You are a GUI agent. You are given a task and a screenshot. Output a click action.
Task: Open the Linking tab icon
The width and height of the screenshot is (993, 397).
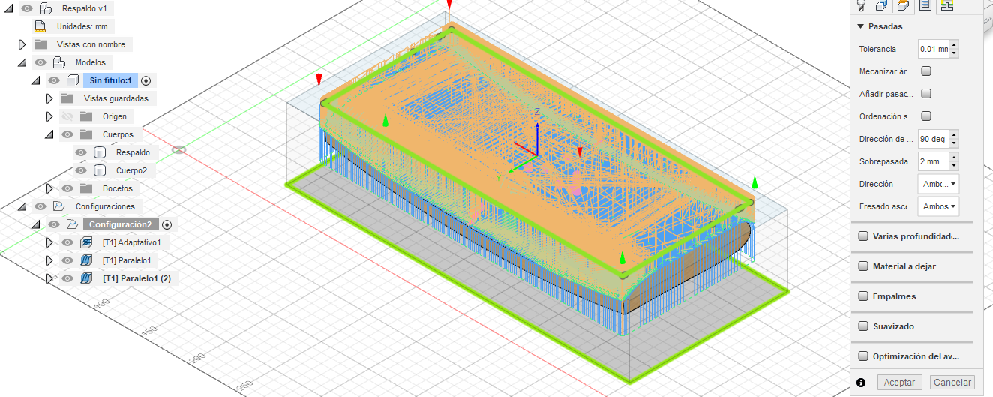pyautogui.click(x=946, y=5)
